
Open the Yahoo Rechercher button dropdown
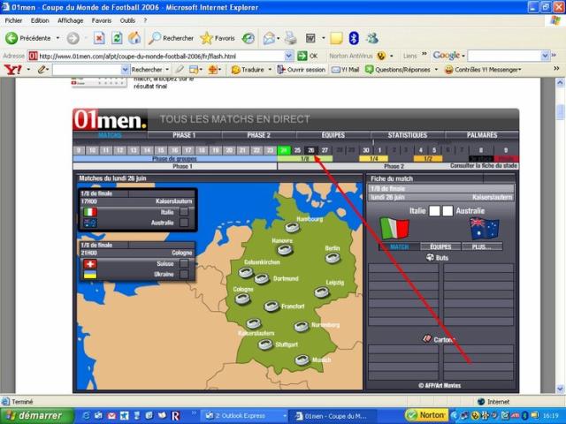coord(167,69)
